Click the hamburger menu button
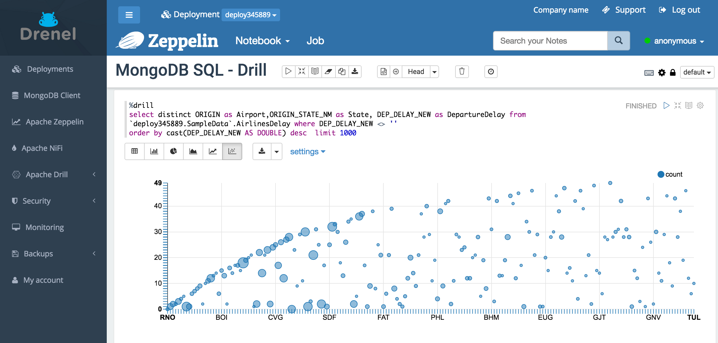 coord(129,15)
